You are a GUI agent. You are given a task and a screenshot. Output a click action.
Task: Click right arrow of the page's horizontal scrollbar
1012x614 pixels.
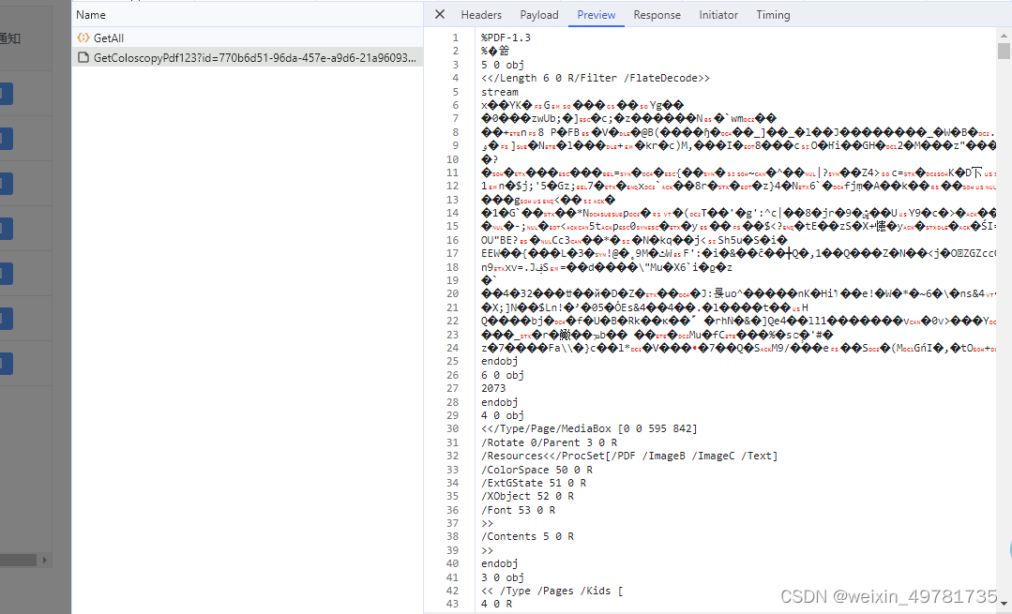point(44,560)
